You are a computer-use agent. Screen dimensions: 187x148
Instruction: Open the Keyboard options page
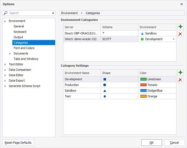20,32
